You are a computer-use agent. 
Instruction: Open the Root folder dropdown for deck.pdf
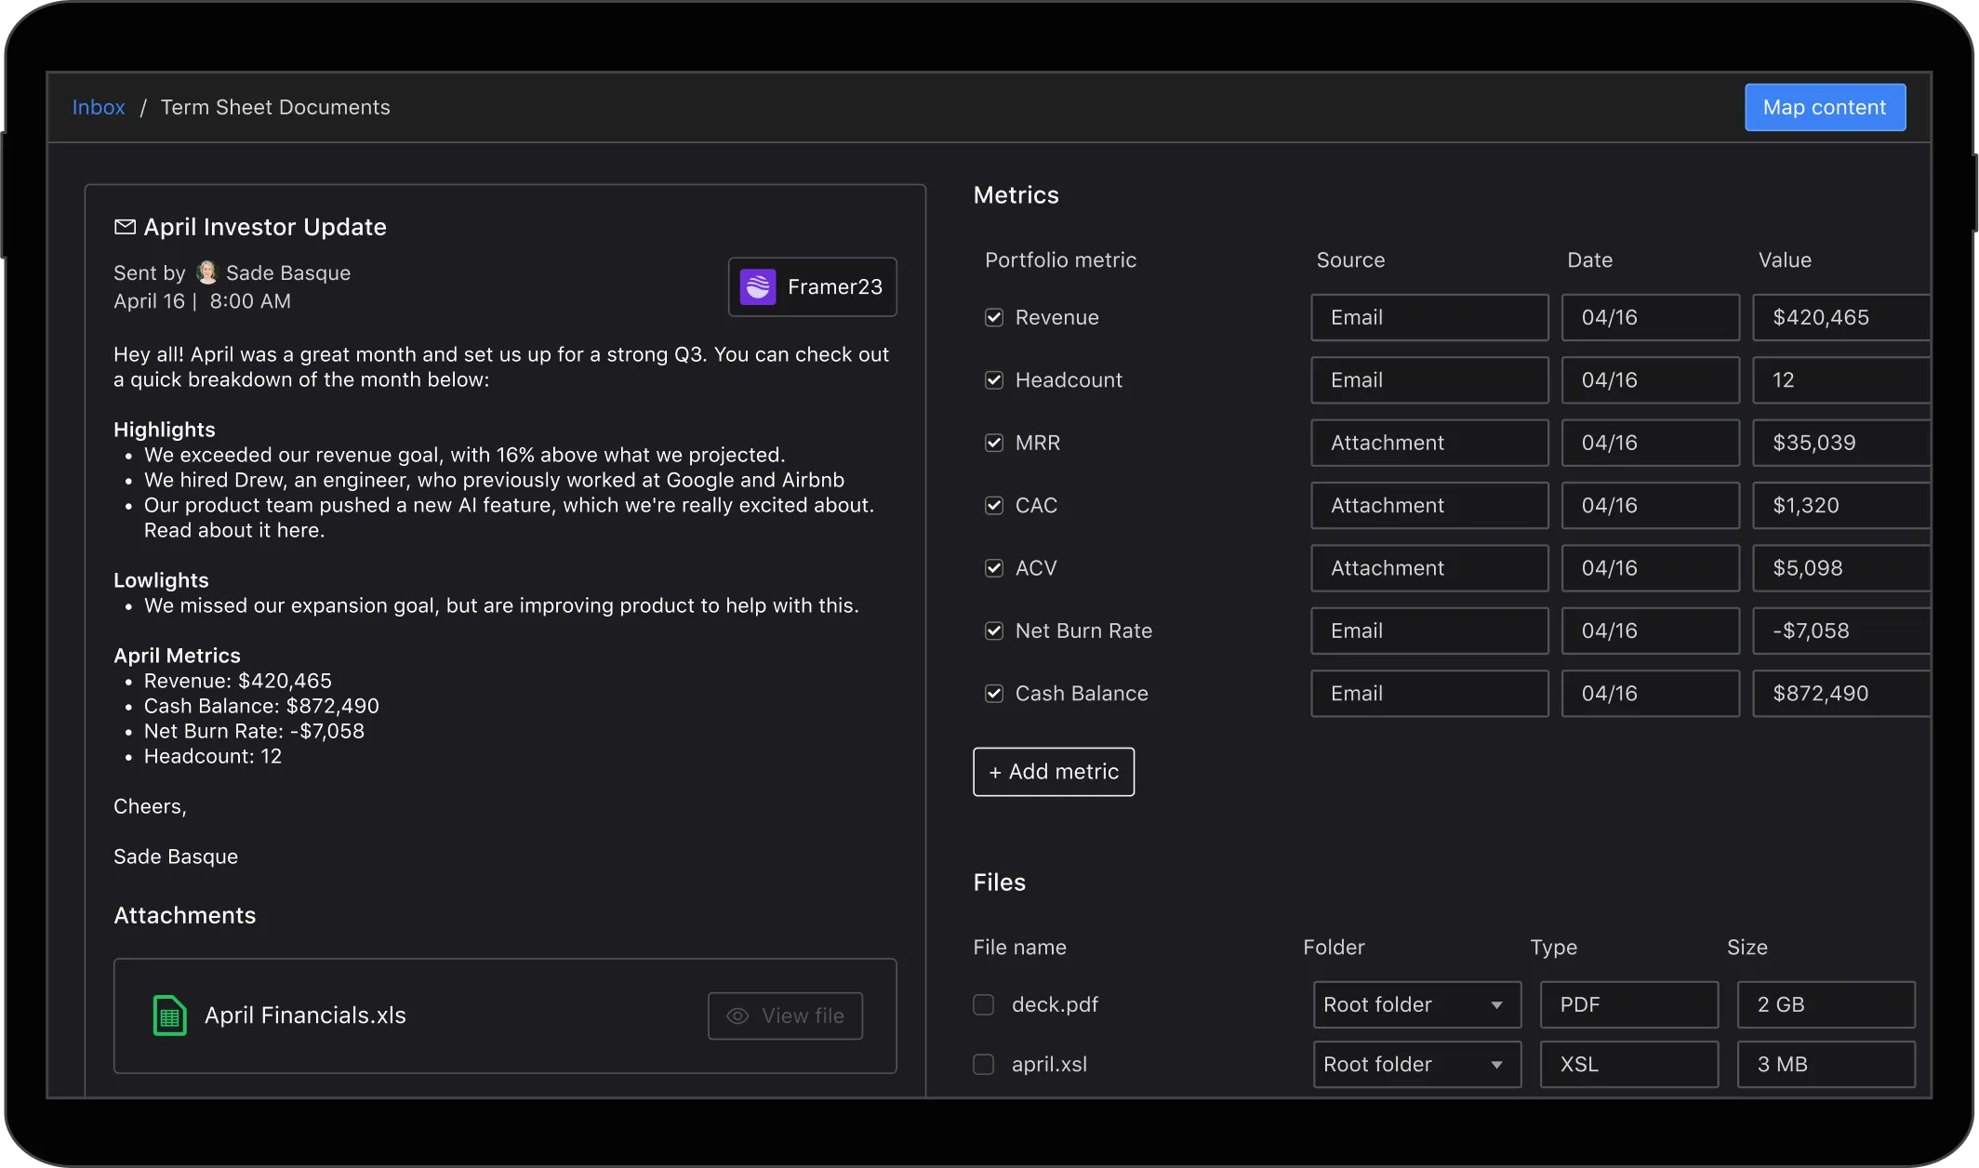click(1417, 1004)
